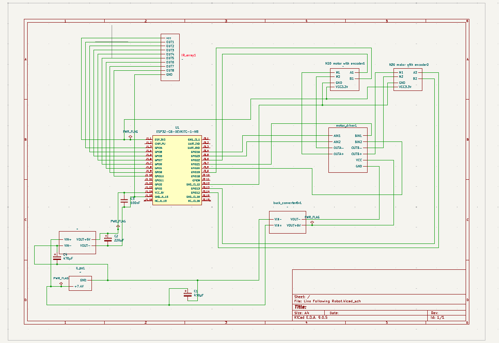The height and width of the screenshot is (343, 499).
Task: Click the PWR_FLAG symbol at buck converter VOUT+6V
Action: coord(312,222)
